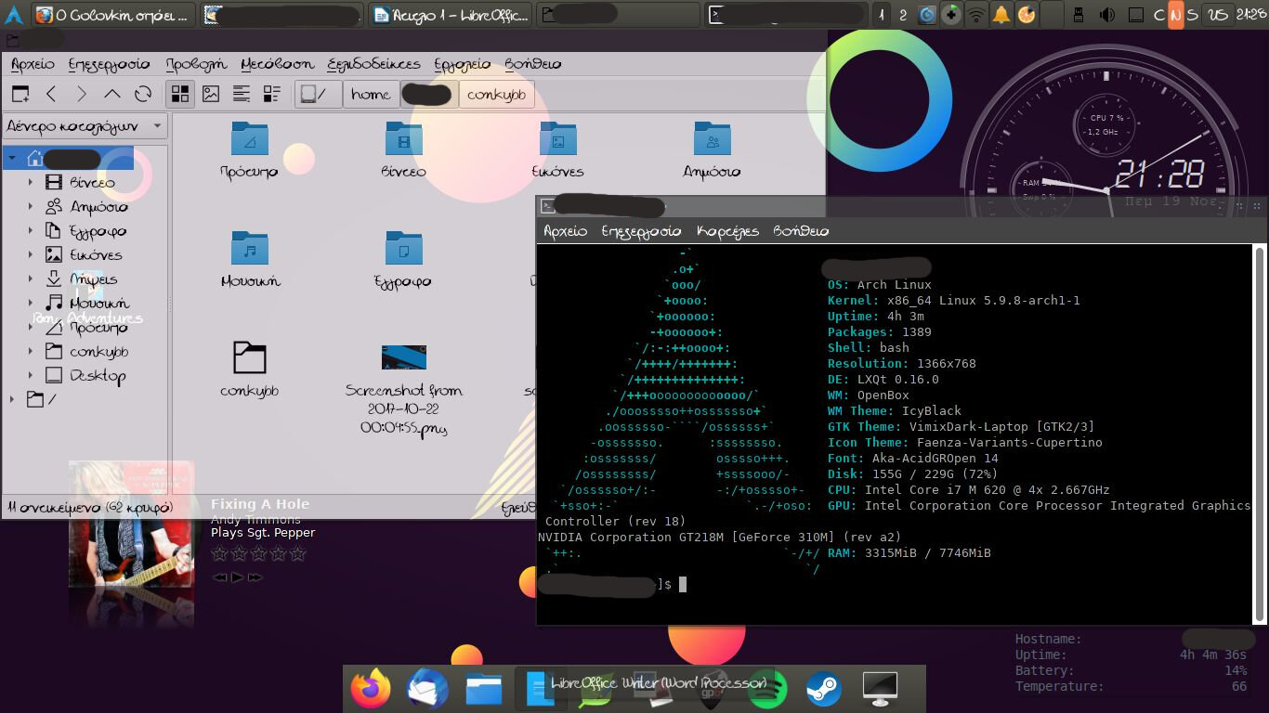
Task: Open terminal Βοήθεια menu
Action: click(801, 231)
